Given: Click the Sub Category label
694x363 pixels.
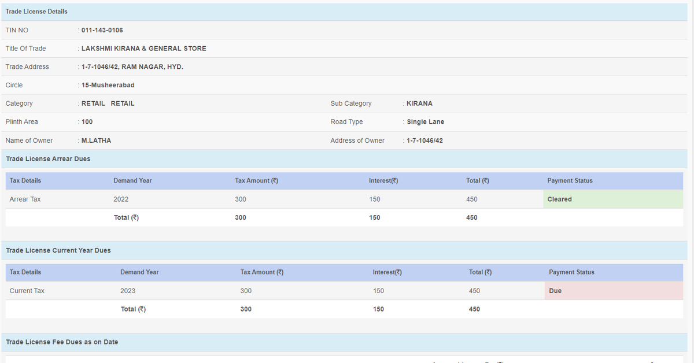Looking at the screenshot, I should coord(351,103).
